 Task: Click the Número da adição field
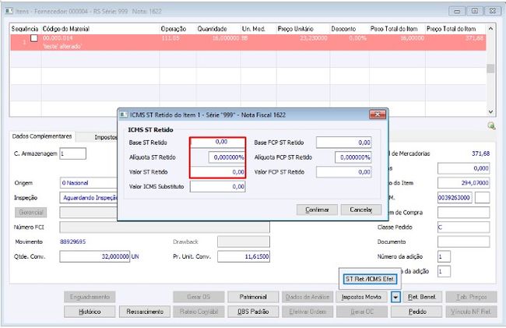coord(444,256)
